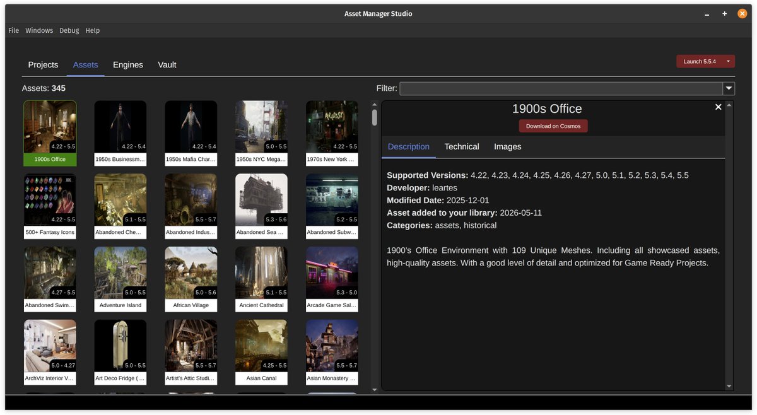The width and height of the screenshot is (757, 415).
Task: Show the Images tab
Action: [x=508, y=146]
